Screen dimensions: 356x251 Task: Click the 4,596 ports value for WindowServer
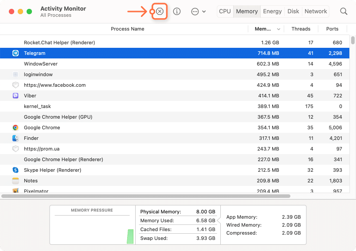point(335,64)
